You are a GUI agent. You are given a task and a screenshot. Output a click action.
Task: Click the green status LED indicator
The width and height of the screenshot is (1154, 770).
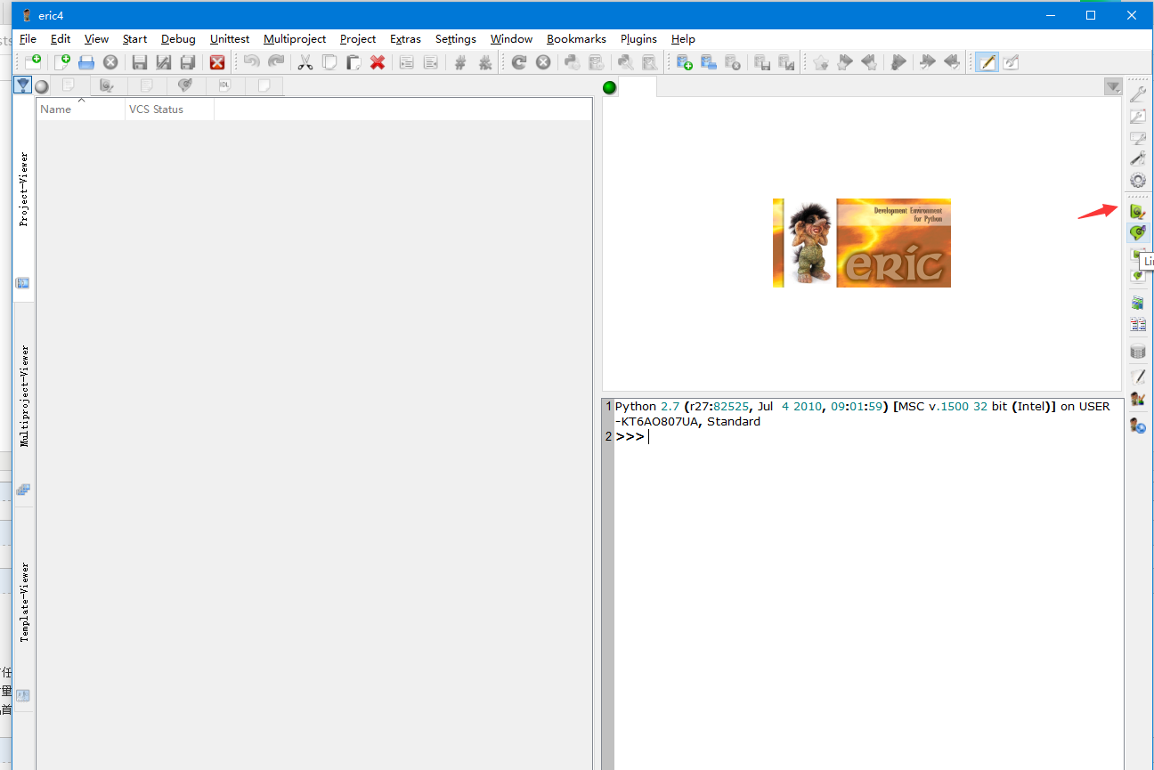610,87
